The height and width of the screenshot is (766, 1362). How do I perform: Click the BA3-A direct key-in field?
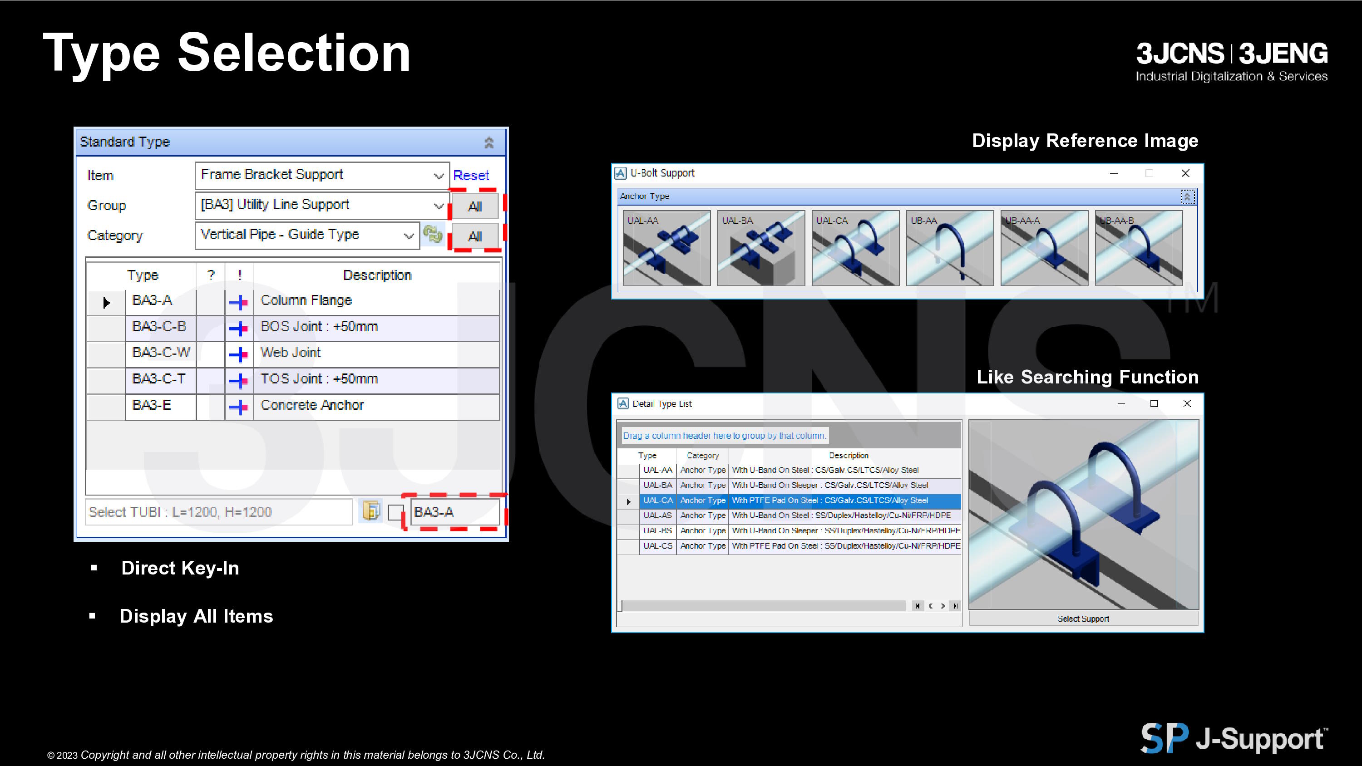455,512
